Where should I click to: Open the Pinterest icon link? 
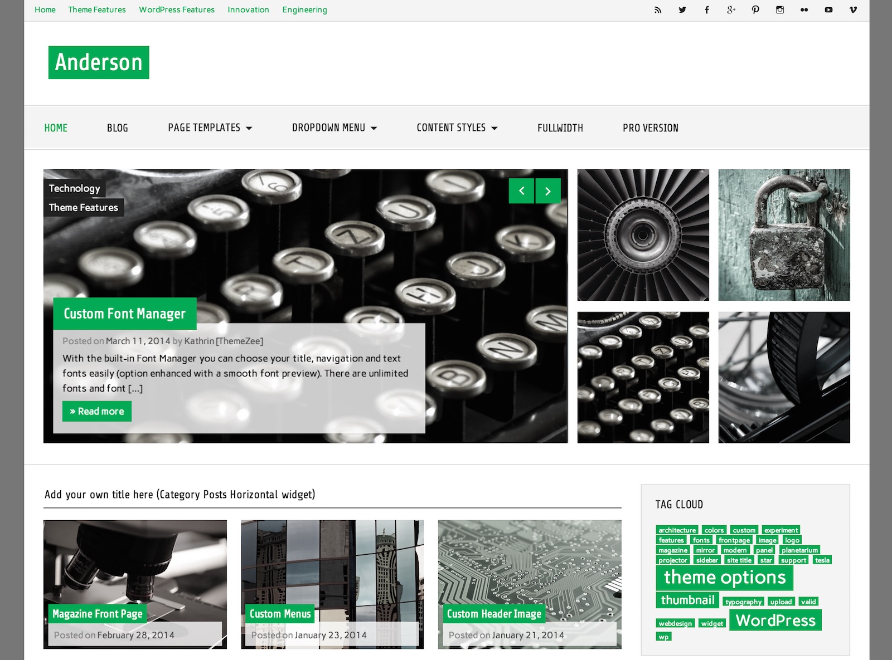pos(755,10)
